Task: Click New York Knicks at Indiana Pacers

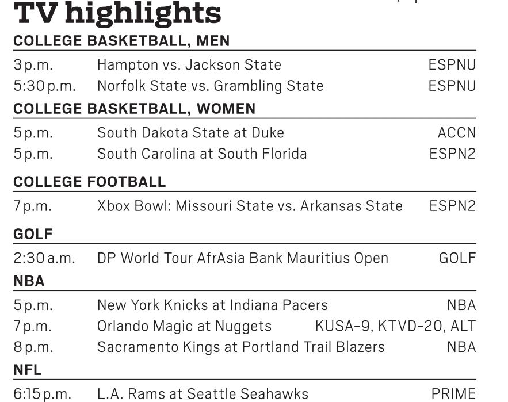Action: [212, 305]
